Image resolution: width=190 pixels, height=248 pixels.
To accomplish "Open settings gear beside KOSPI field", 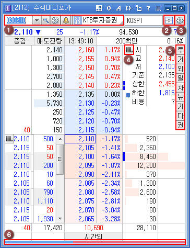I will click(180, 20).
